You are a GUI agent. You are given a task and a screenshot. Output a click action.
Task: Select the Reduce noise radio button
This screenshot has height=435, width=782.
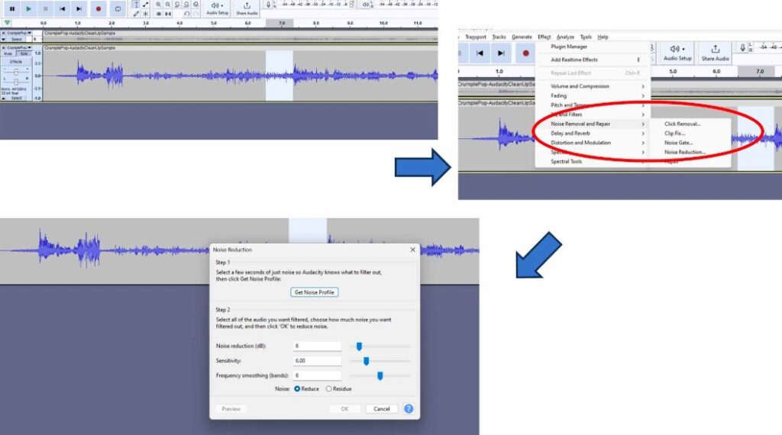pyautogui.click(x=297, y=388)
